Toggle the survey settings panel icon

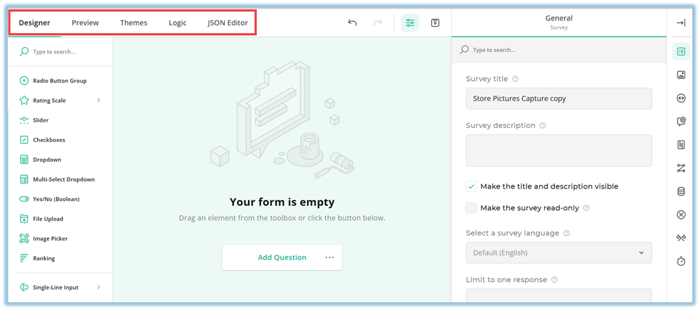point(410,22)
